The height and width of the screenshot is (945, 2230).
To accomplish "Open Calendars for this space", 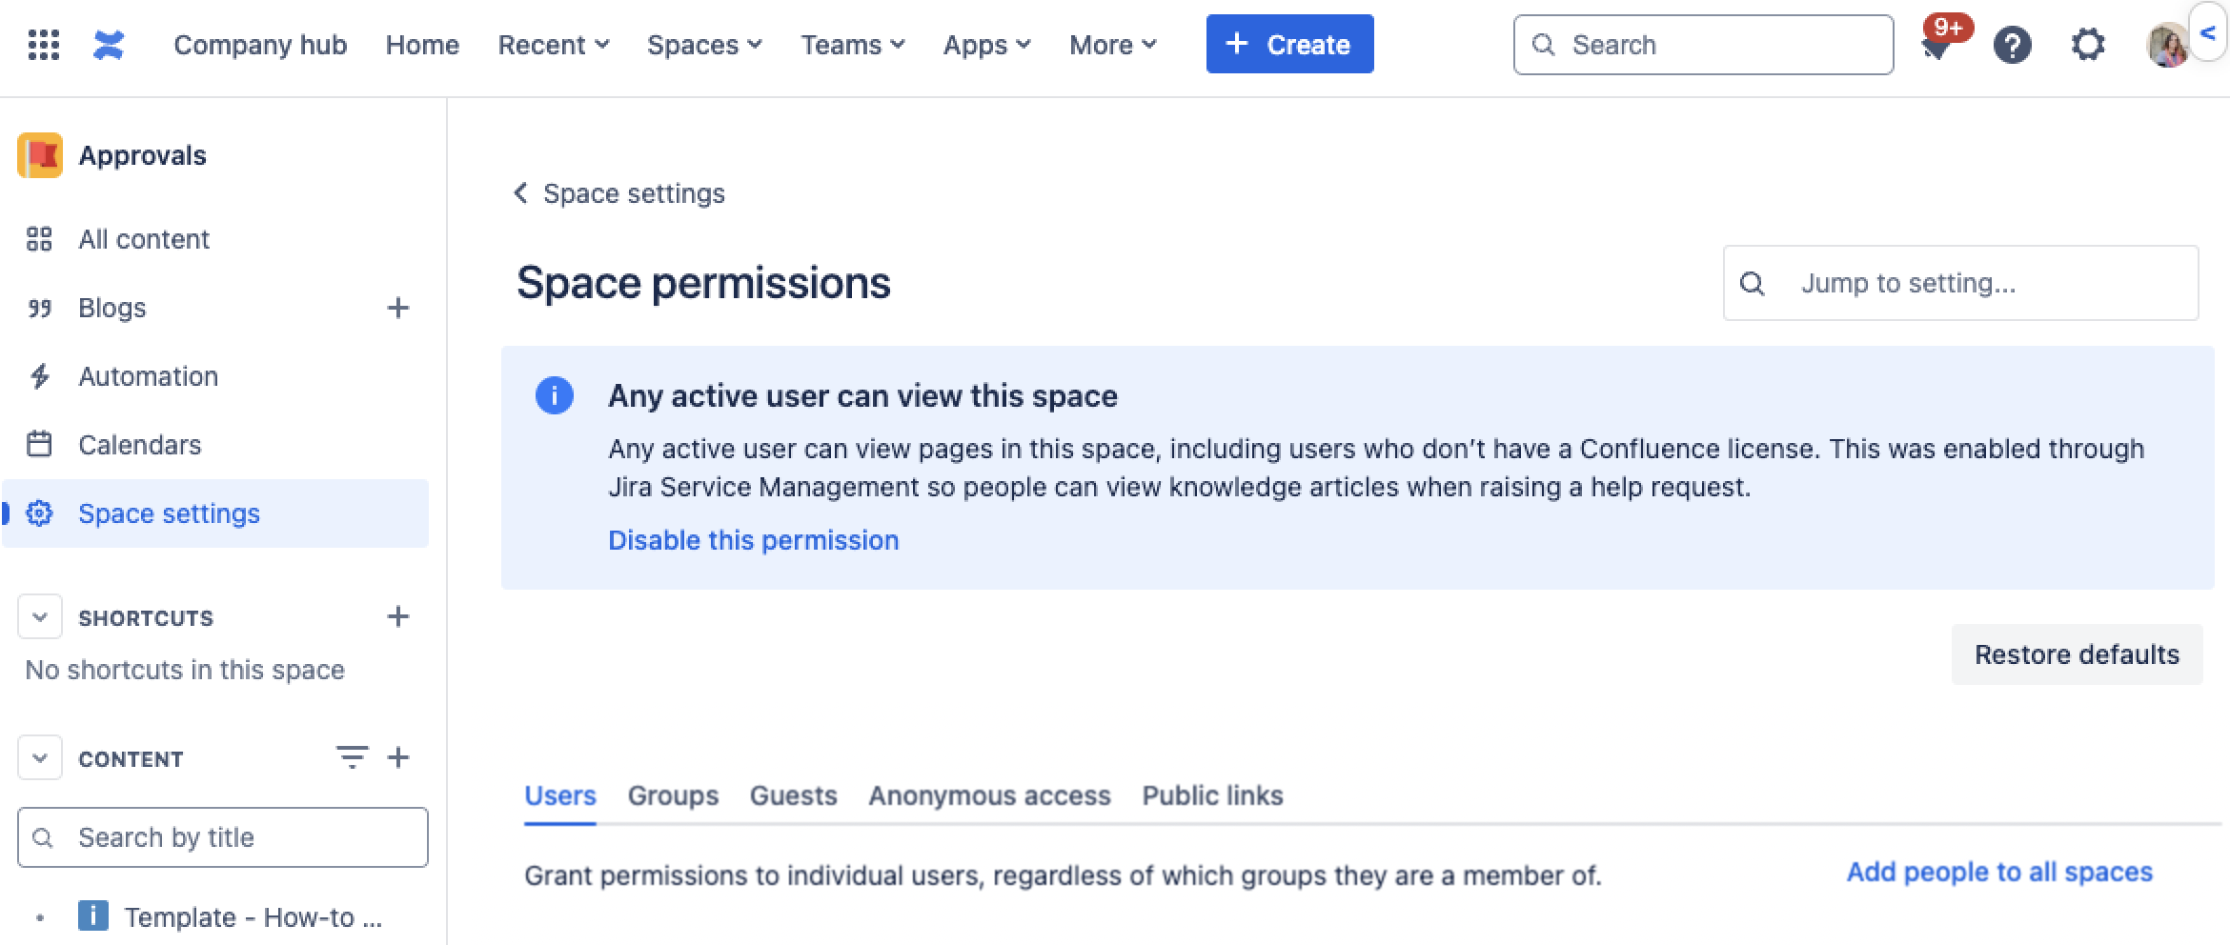I will (x=139, y=444).
